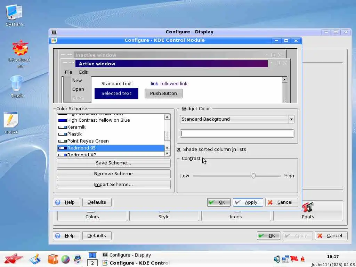This screenshot has height=267, width=356.
Task: Launch the orange book application in taskbar
Action: coord(53,259)
